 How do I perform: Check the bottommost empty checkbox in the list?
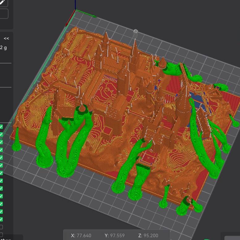coord(1,234)
